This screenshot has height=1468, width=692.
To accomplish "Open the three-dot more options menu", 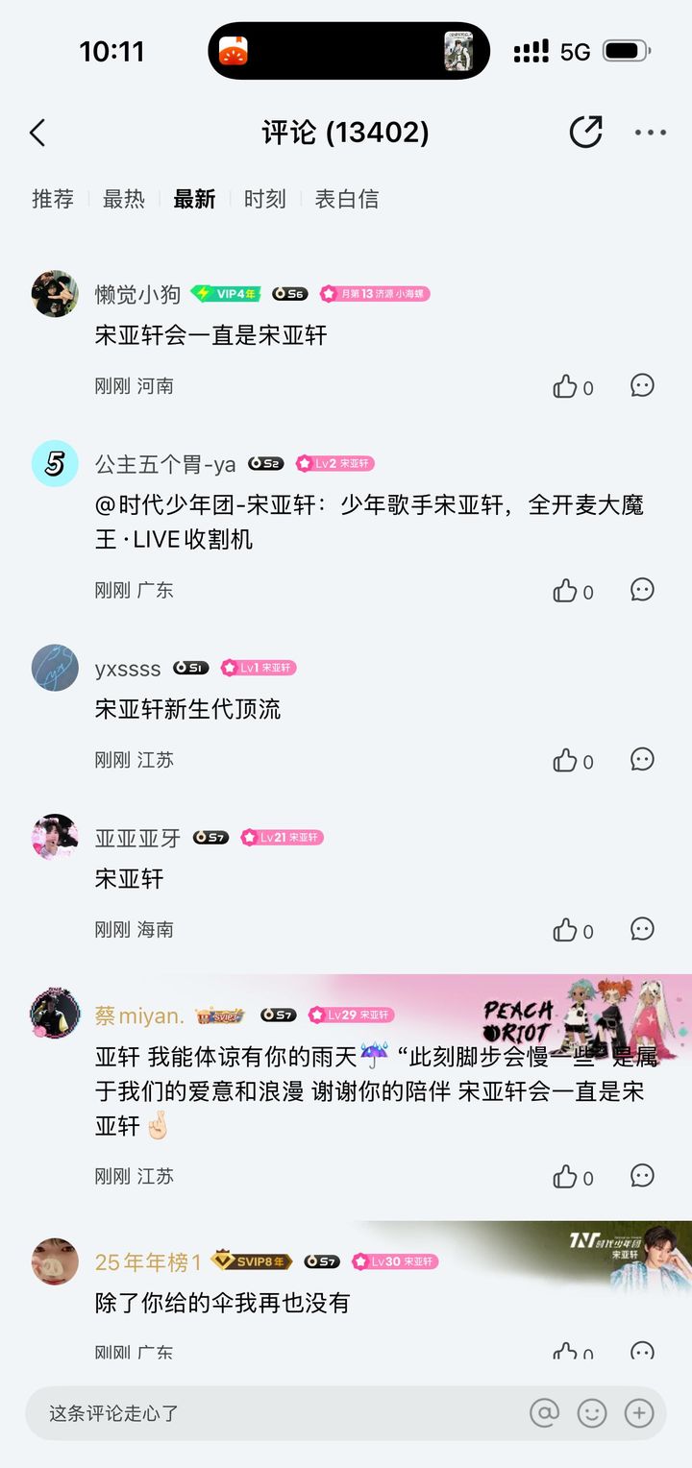I will (651, 133).
